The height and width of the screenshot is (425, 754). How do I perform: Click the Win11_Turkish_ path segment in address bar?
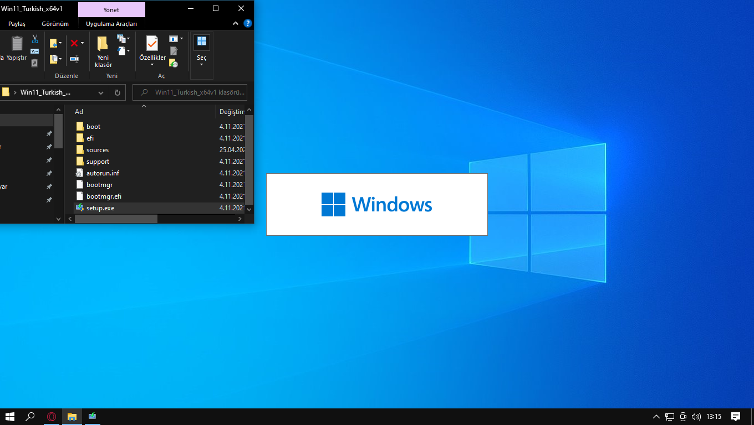click(x=45, y=92)
